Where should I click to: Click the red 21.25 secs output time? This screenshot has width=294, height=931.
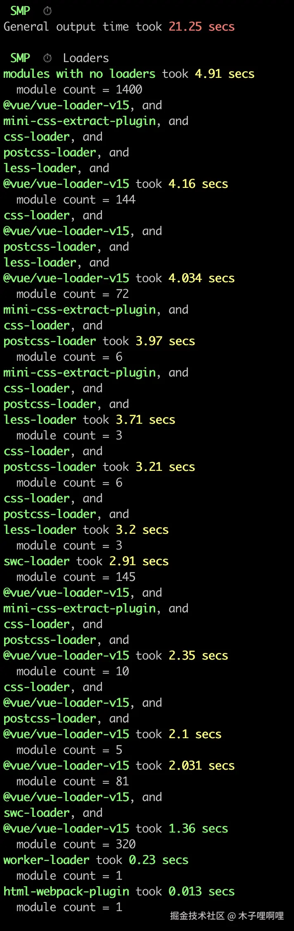pyautogui.click(x=202, y=26)
